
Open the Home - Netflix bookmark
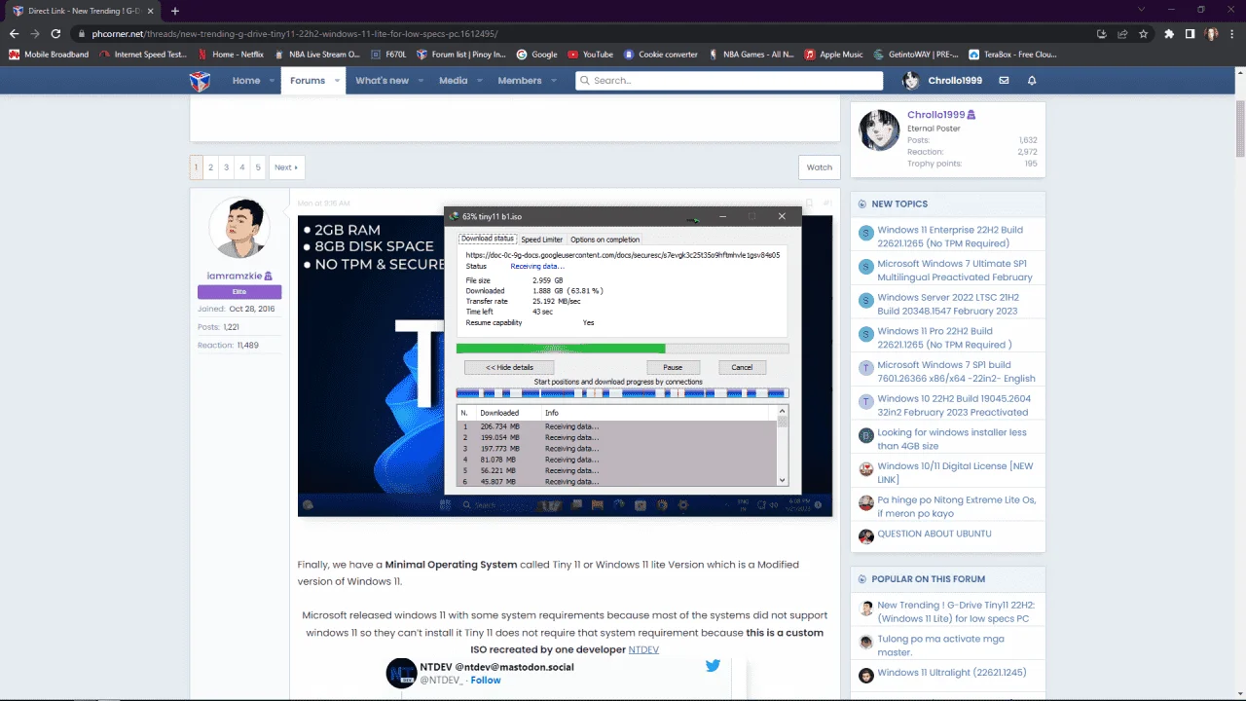231,55
